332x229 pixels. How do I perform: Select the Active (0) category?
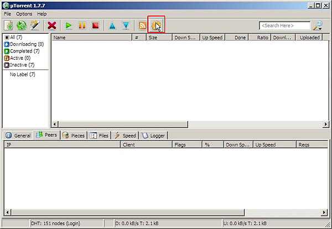pyautogui.click(x=17, y=58)
